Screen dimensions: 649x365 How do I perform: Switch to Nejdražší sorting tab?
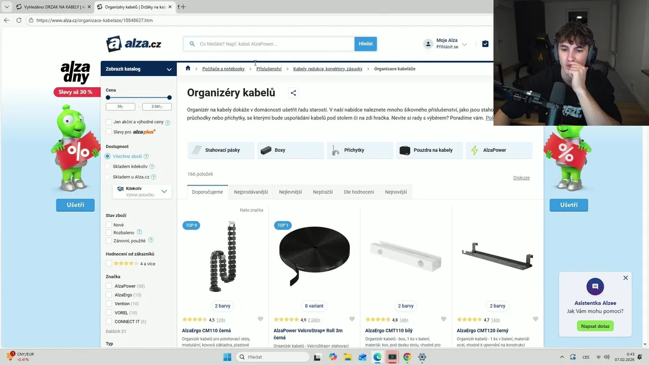pos(323,192)
